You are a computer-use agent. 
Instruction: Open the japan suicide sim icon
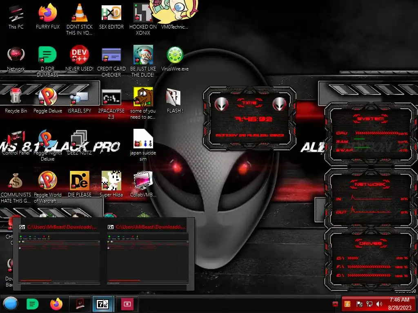coord(143,145)
